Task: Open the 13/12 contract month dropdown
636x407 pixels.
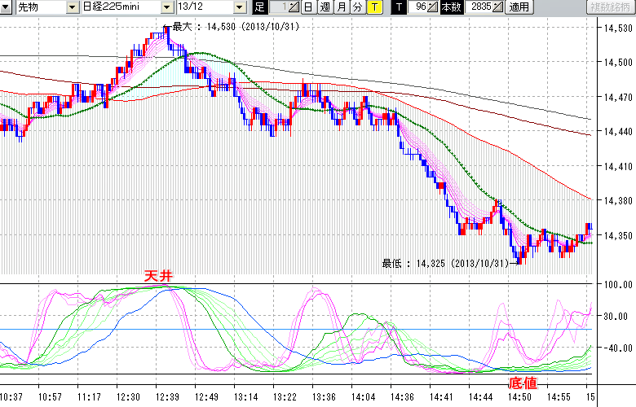Action: 239,7
